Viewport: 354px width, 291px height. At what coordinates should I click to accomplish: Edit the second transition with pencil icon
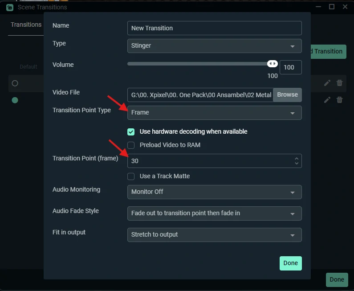pyautogui.click(x=327, y=100)
